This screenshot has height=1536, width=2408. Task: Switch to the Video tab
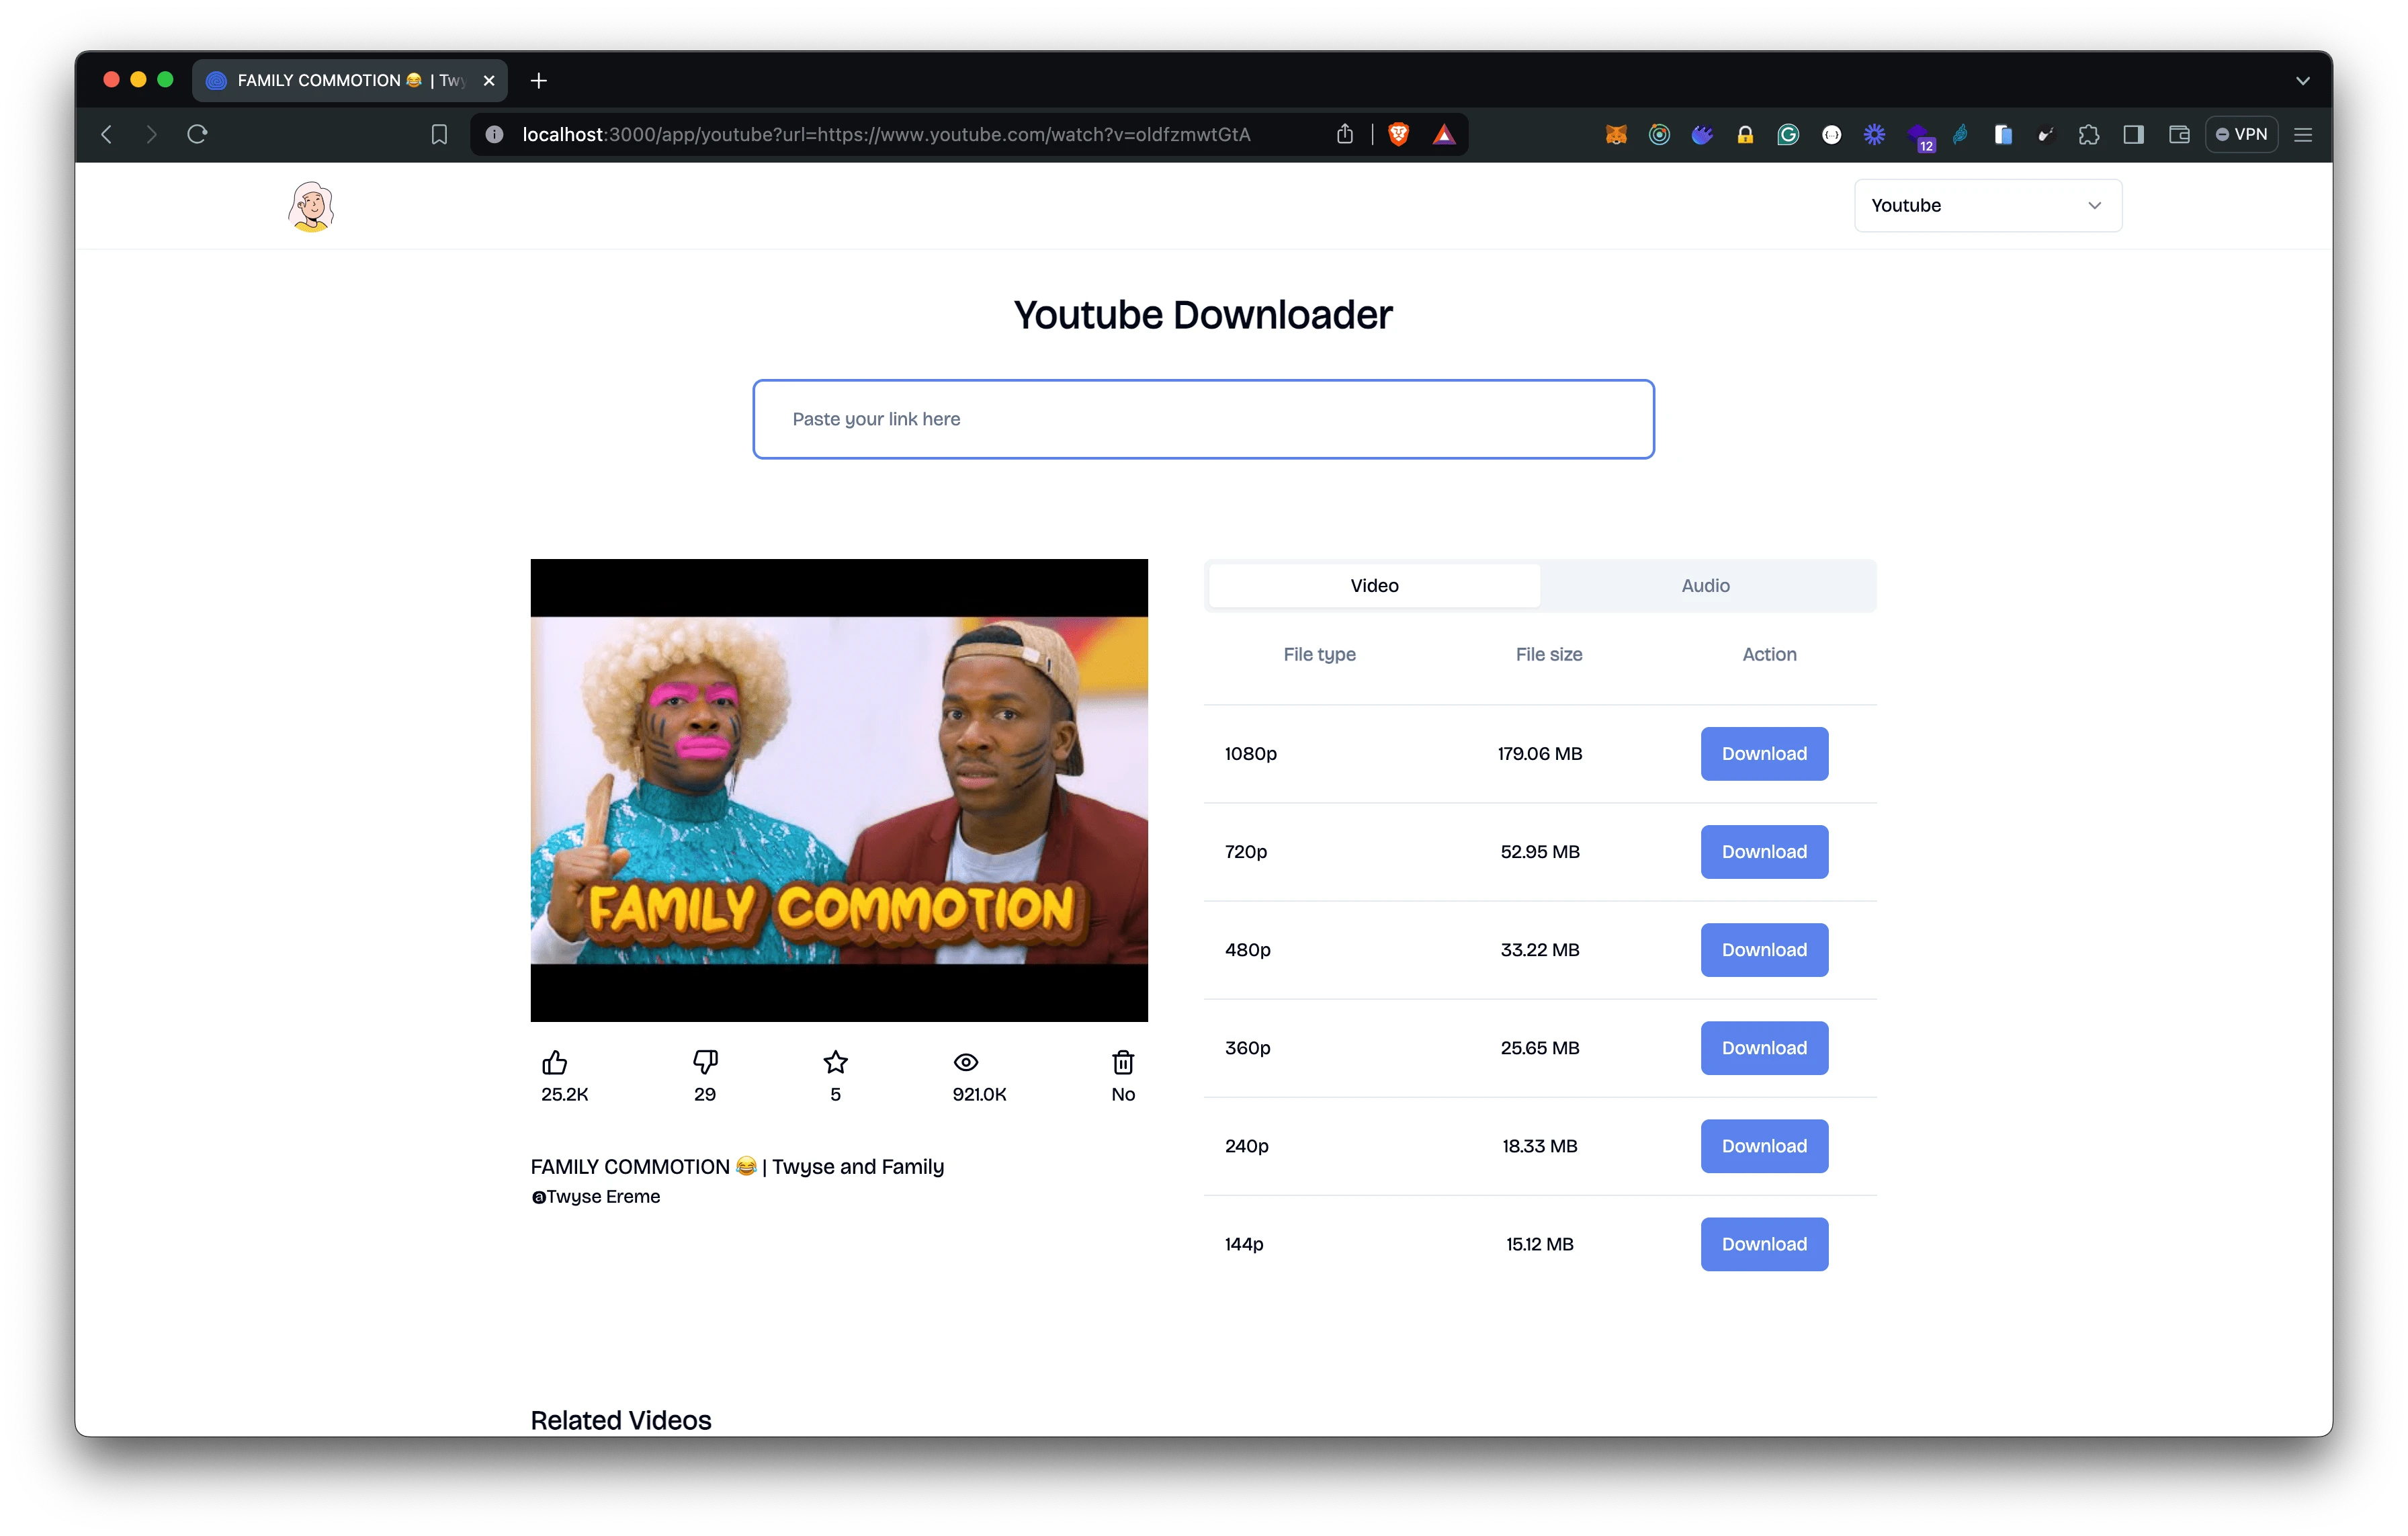[x=1374, y=585]
